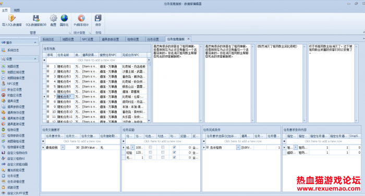The height and width of the screenshot is (196, 365).
Task: Click add new row in 任务完成条件
Action: pos(243,141)
